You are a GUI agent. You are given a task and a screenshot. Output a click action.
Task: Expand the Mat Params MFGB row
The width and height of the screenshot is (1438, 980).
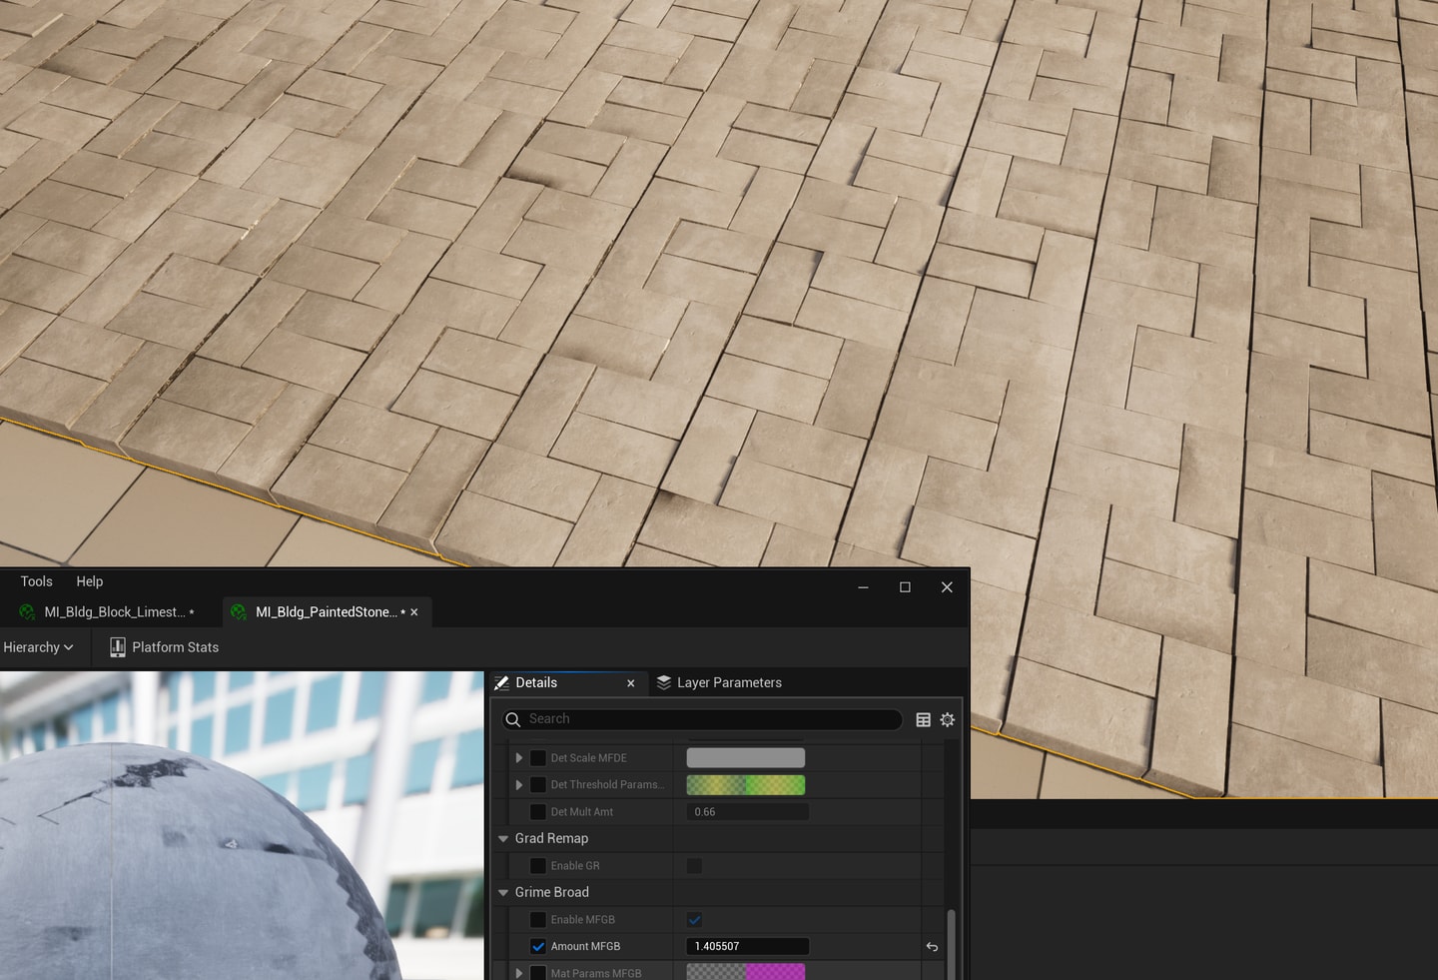click(x=519, y=973)
